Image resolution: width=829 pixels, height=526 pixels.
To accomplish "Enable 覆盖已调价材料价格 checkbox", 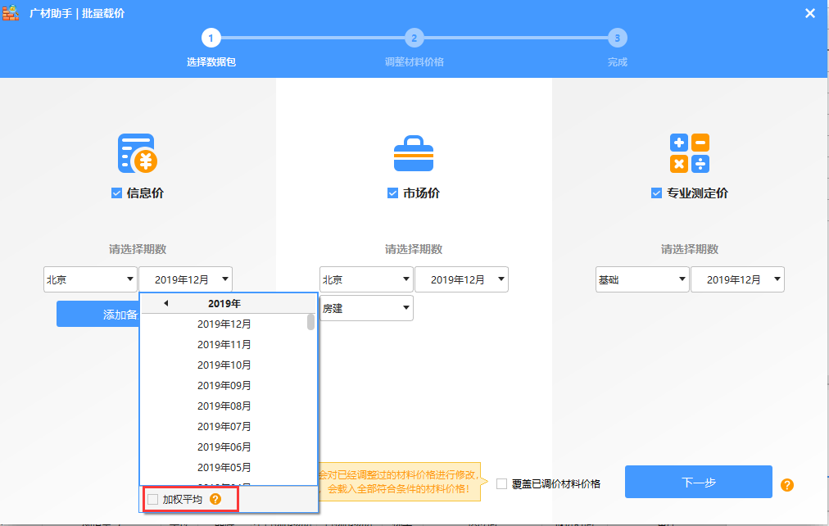I will tap(502, 483).
